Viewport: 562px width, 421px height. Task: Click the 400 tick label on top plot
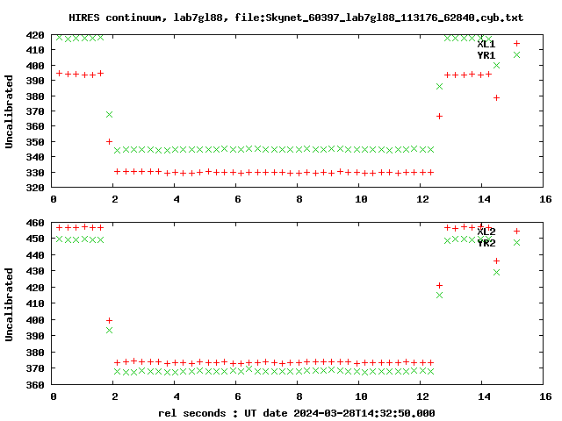coord(35,66)
